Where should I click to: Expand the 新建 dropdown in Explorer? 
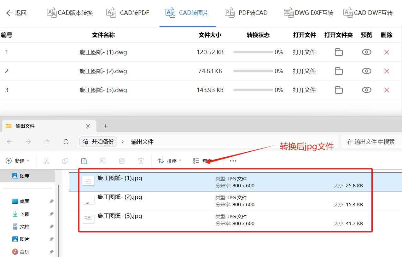(x=18, y=161)
